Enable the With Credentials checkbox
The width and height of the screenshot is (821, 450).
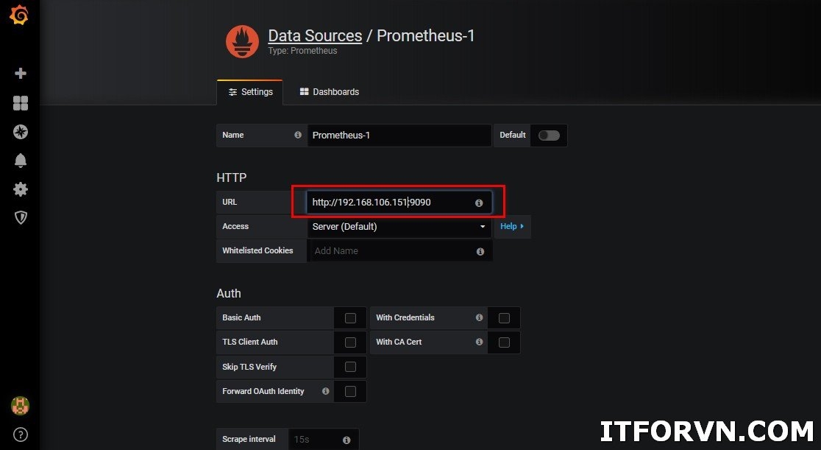point(504,317)
